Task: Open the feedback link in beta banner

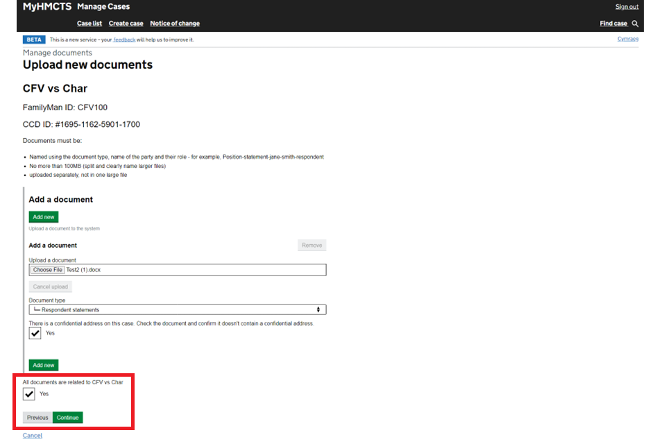Action: tap(125, 40)
